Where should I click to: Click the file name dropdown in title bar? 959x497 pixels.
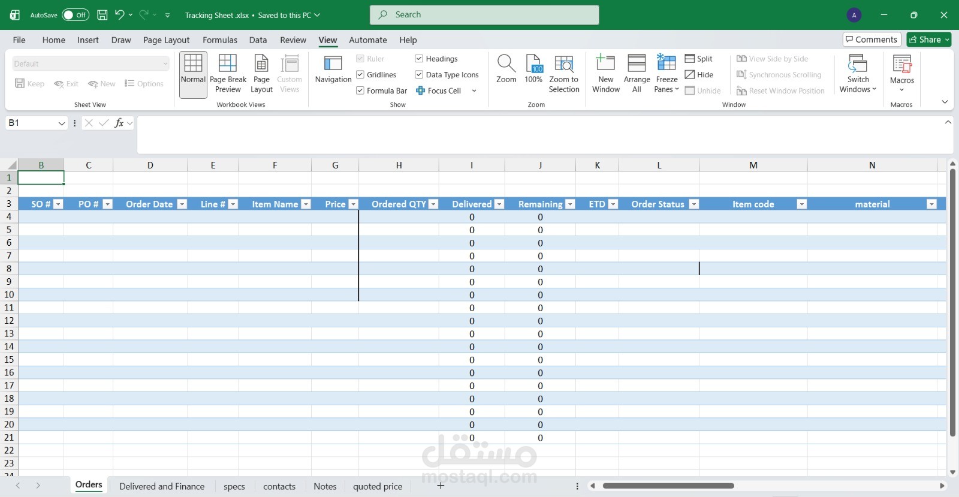317,15
